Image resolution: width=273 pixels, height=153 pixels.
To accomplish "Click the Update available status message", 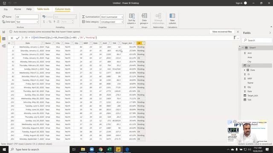I will (x=255, y=144).
